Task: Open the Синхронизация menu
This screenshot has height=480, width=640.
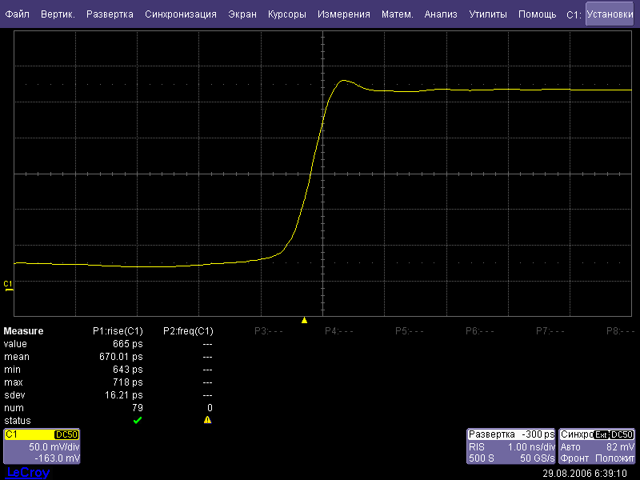Action: click(x=181, y=14)
